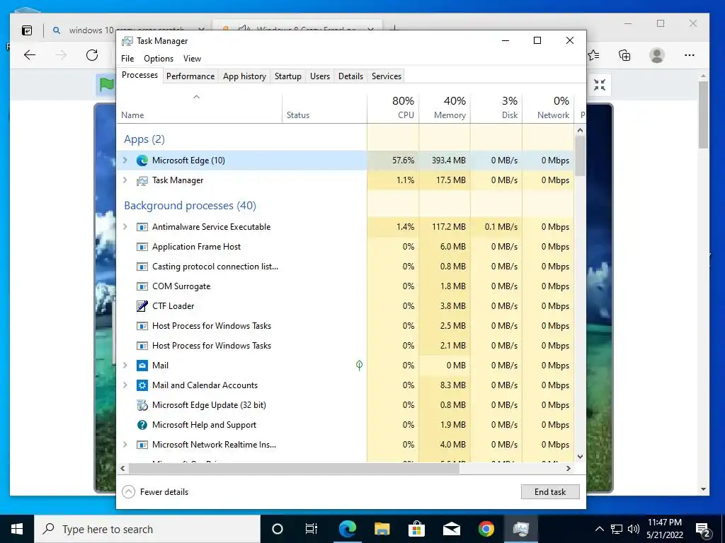Viewport: 725px width, 543px height.
Task: Click the Cortana circle on the taskbar
Action: coord(278,529)
